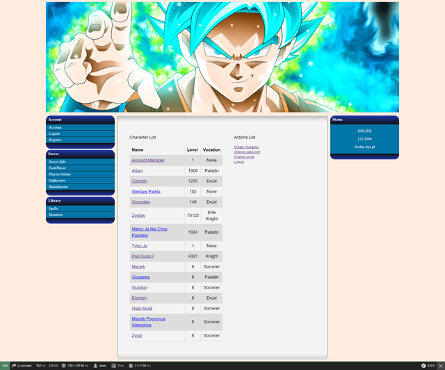Screen dimensions: 445x370
Task: Close the debug toolbar with the X
Action: [441, 366]
